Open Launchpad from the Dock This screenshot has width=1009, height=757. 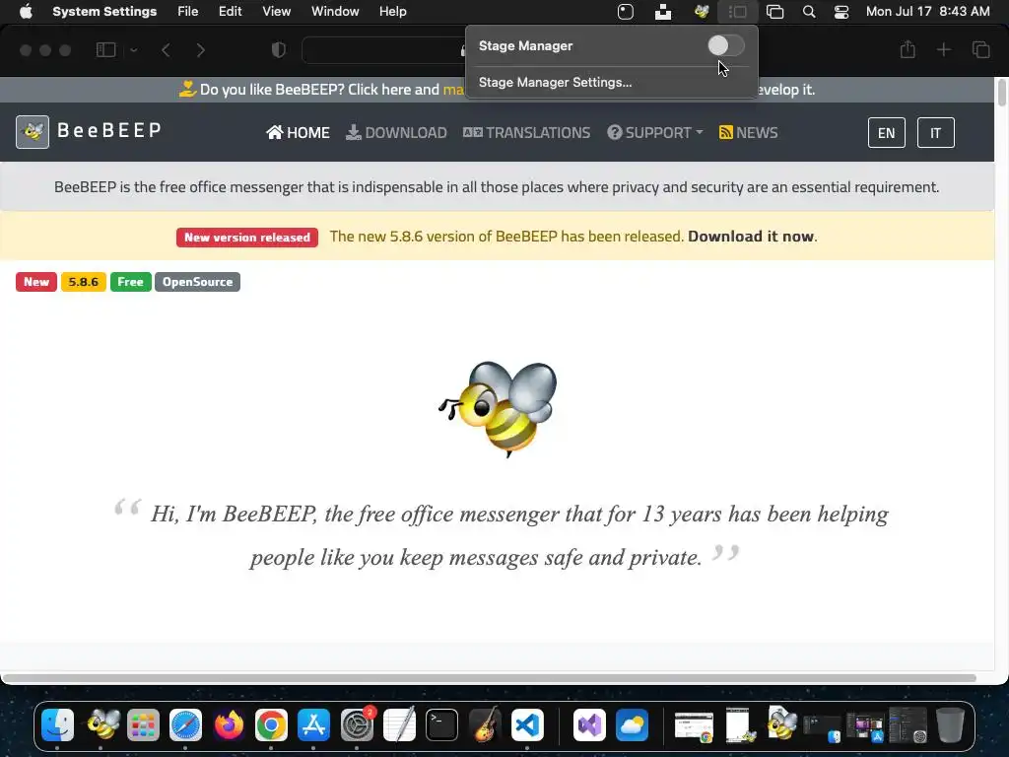click(x=143, y=724)
